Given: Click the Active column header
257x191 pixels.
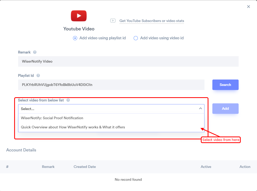Looking at the screenshot, I should pyautogui.click(x=206, y=167).
